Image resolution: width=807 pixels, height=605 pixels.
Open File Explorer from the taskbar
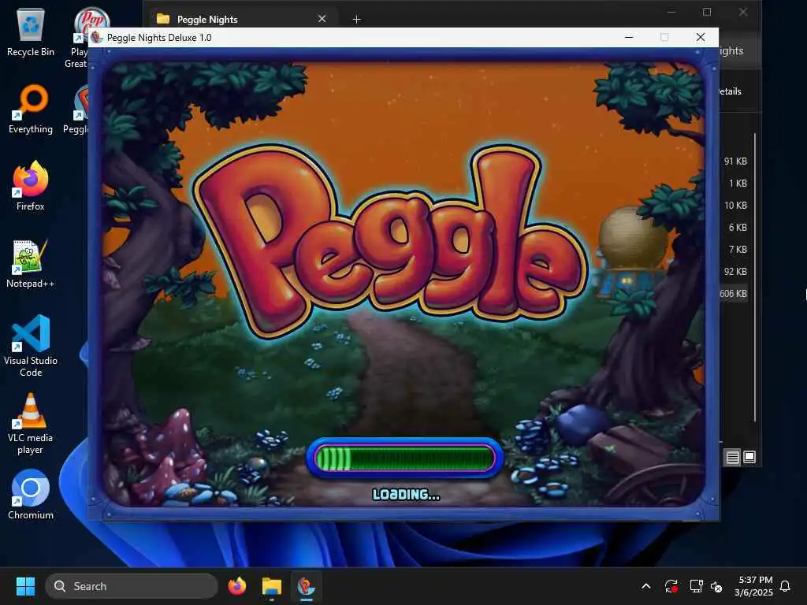(x=272, y=586)
